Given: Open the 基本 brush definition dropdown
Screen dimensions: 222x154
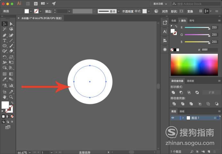Looking at the screenshot, I should click(x=119, y=11).
